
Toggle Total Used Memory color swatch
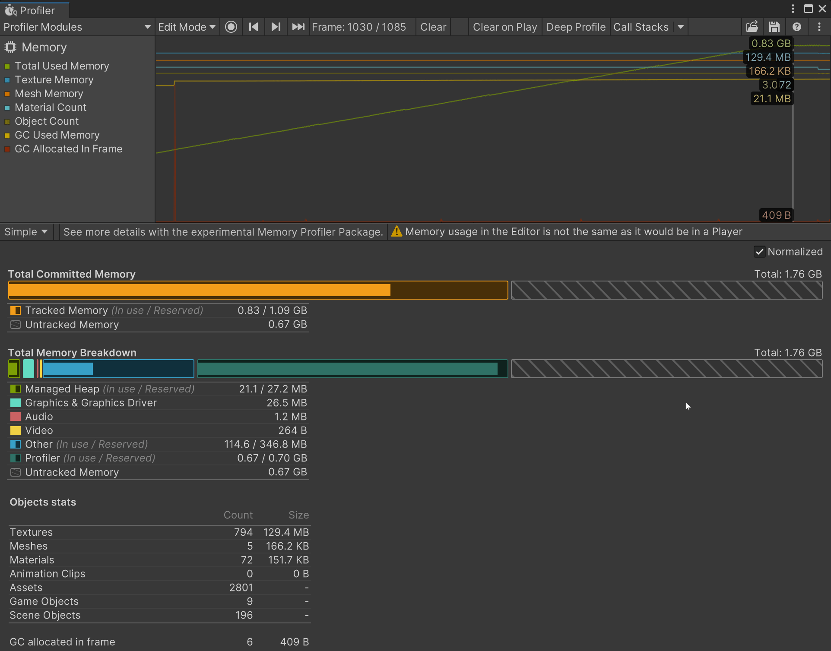(7, 66)
